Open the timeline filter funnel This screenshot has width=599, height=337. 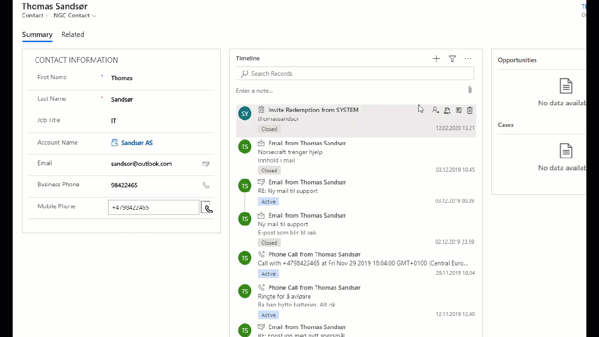(453, 59)
